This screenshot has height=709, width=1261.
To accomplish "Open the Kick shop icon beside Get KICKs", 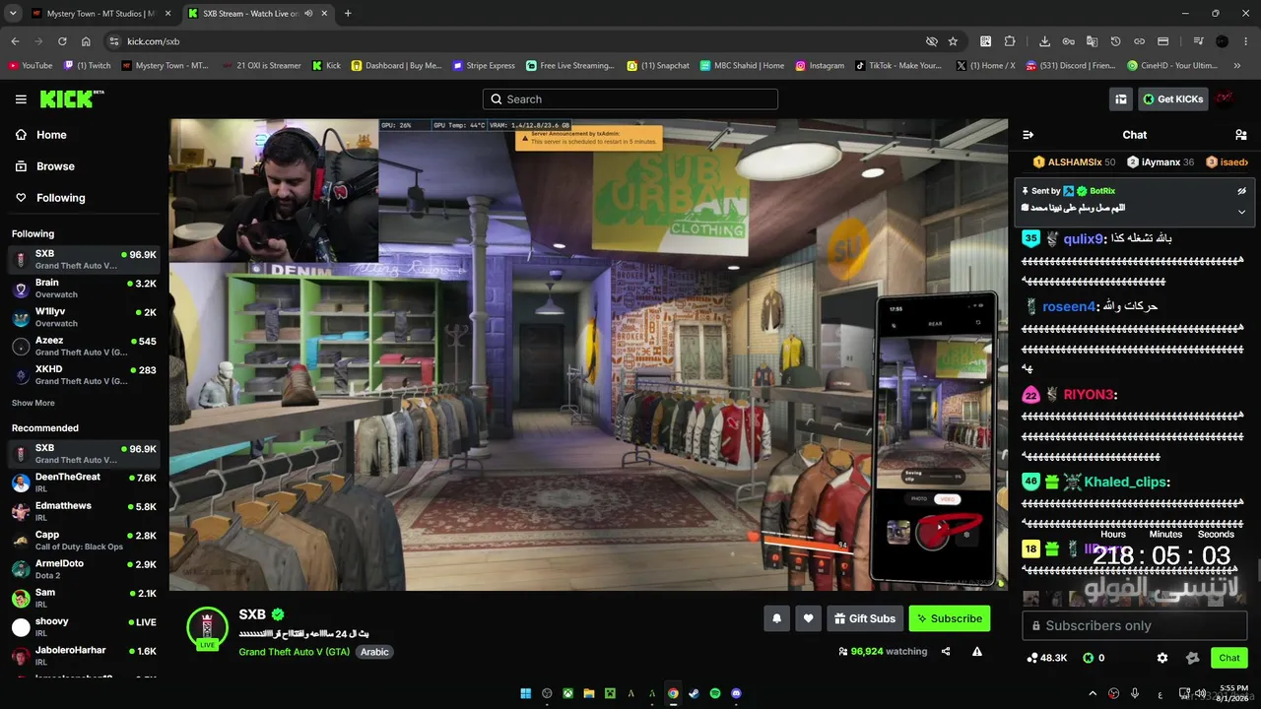I will [1121, 98].
